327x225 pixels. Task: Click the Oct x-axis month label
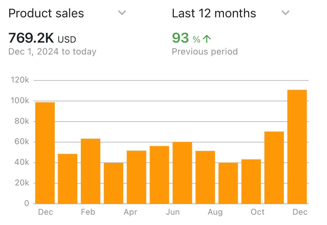pyautogui.click(x=257, y=212)
